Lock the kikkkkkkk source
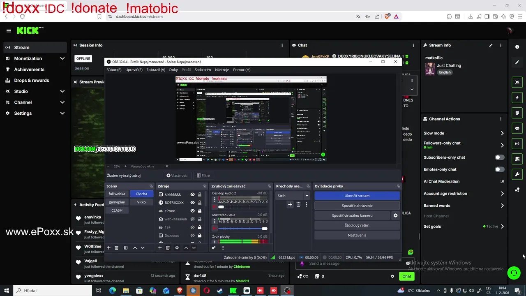Screen dimensions: 526x296 [200, 194]
